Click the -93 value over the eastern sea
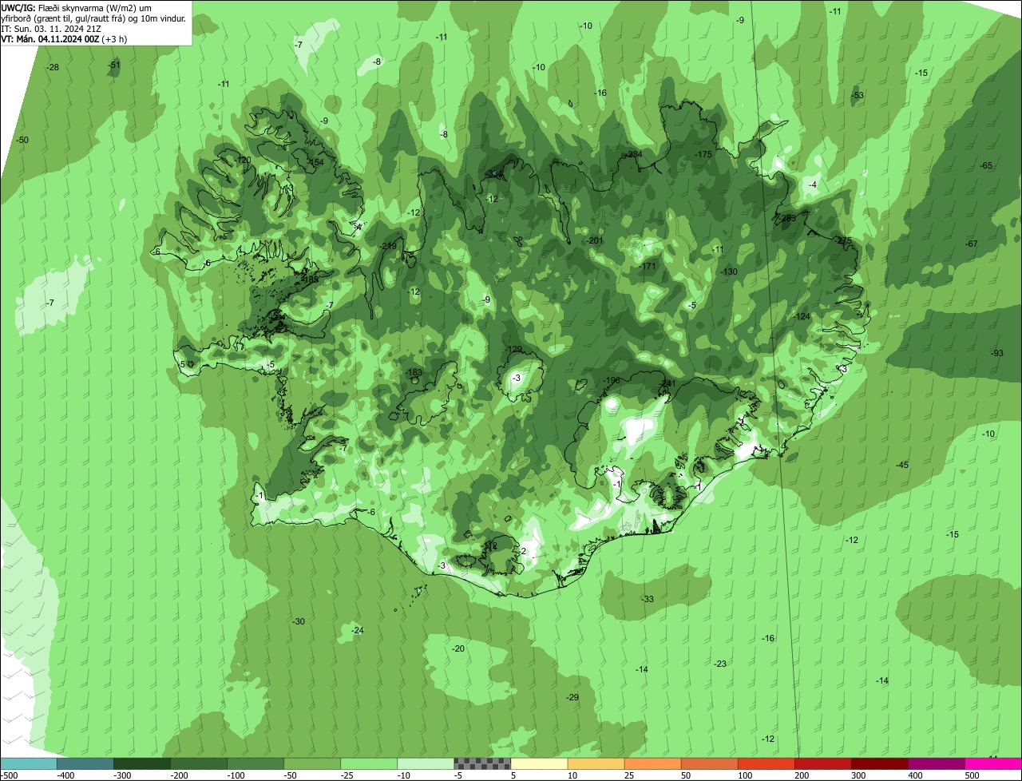This screenshot has height=781, width=1022. pos(997,353)
